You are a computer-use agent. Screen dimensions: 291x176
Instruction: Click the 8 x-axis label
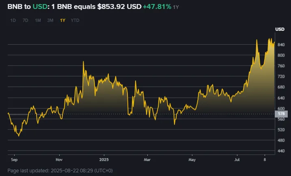click(x=265, y=160)
